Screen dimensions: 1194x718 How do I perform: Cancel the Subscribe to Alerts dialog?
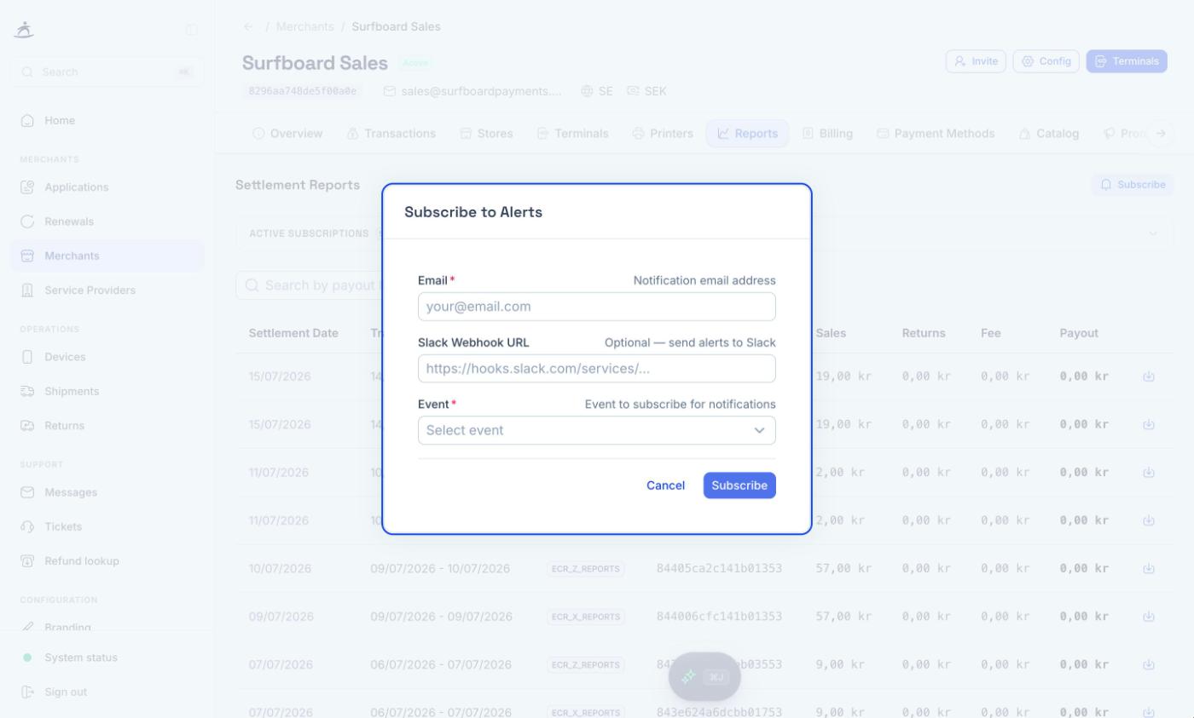665,485
